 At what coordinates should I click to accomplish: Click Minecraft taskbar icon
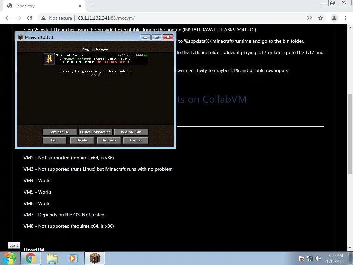[x=95, y=258]
